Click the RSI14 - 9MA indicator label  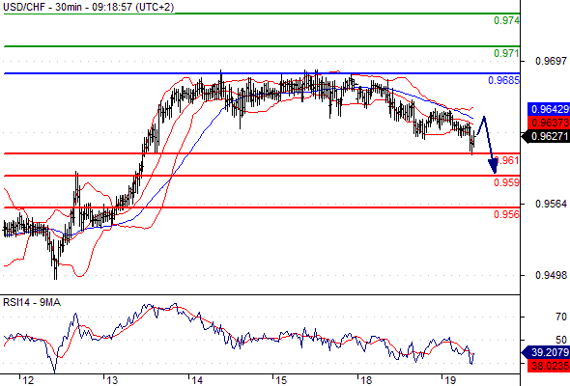click(32, 302)
